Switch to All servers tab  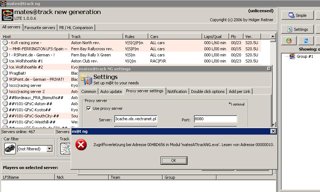pyautogui.click(x=11, y=27)
